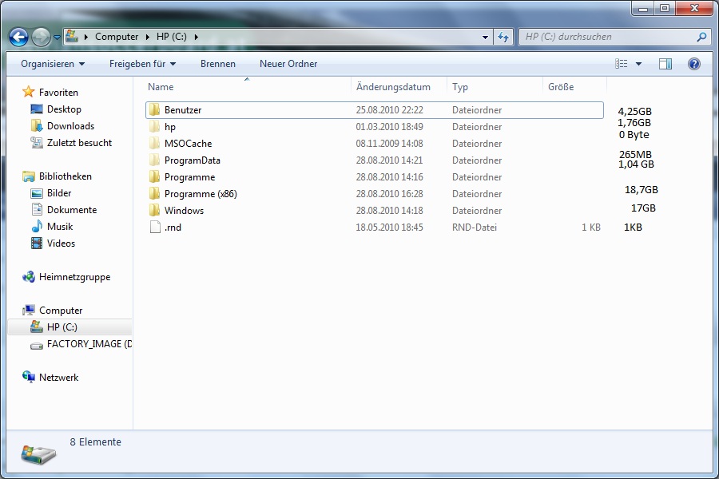Click the .rnd file name
Image resolution: width=719 pixels, height=479 pixels.
click(x=173, y=228)
